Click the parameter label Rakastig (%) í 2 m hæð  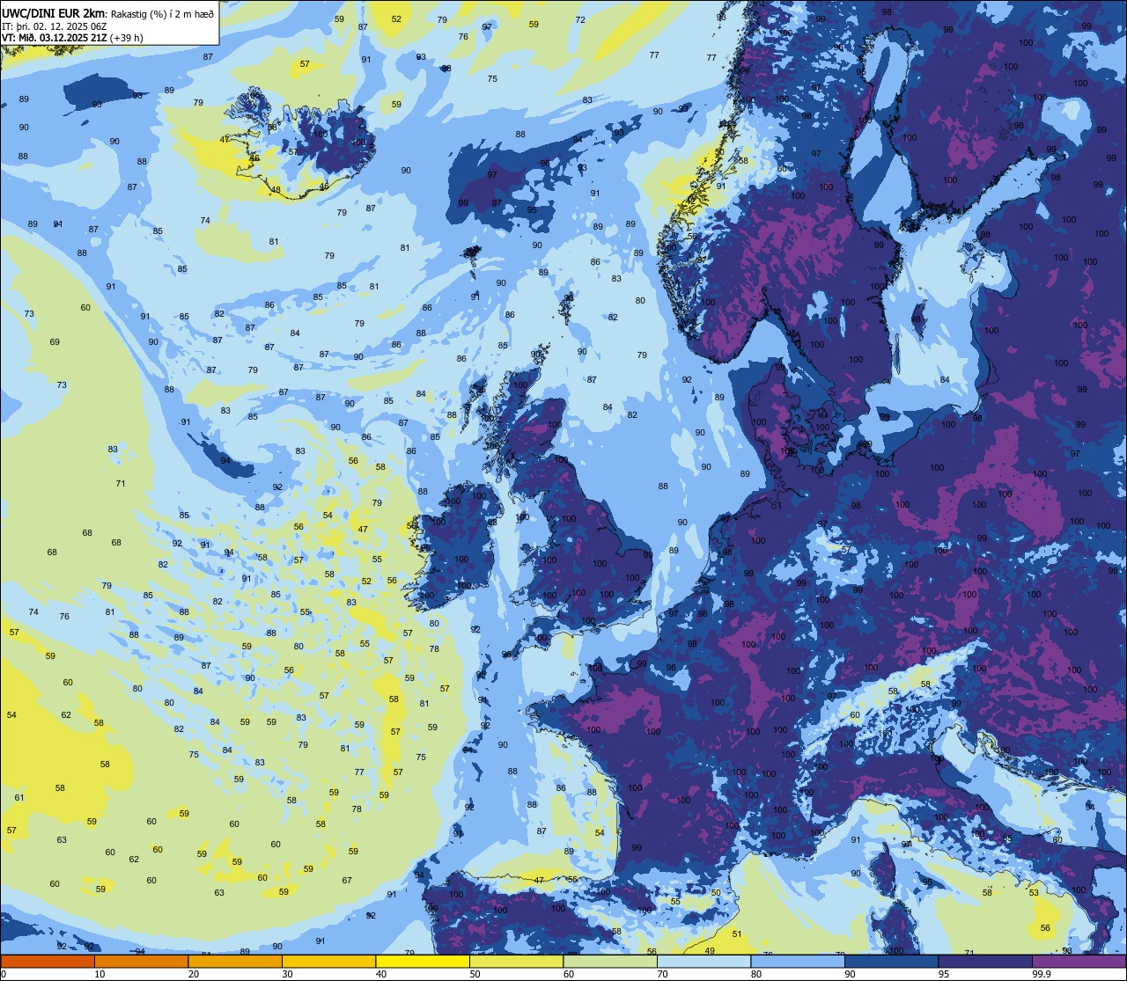click(161, 13)
